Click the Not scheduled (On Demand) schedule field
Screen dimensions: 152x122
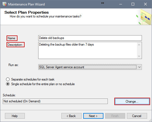pos(55,101)
